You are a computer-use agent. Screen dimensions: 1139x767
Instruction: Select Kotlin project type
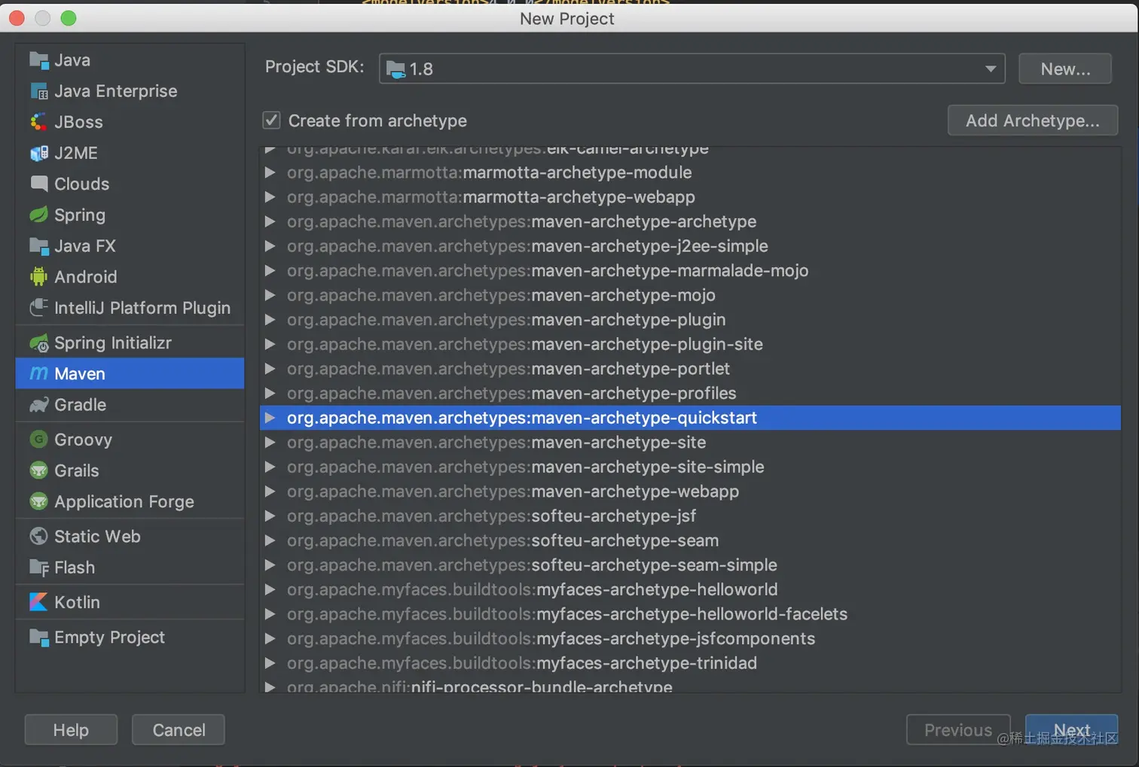pyautogui.click(x=130, y=602)
